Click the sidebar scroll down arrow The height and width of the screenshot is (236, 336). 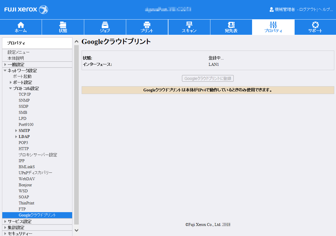pyautogui.click(x=76, y=230)
